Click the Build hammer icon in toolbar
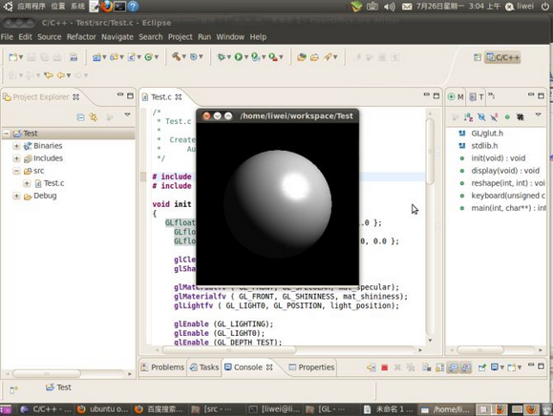 coord(176,56)
